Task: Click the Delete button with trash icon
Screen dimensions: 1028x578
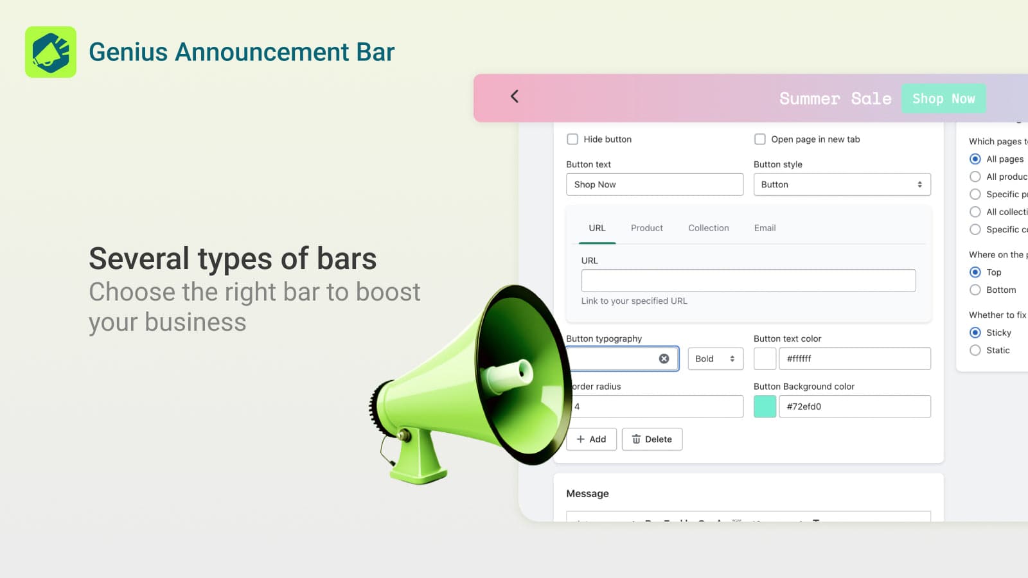Action: pyautogui.click(x=651, y=439)
